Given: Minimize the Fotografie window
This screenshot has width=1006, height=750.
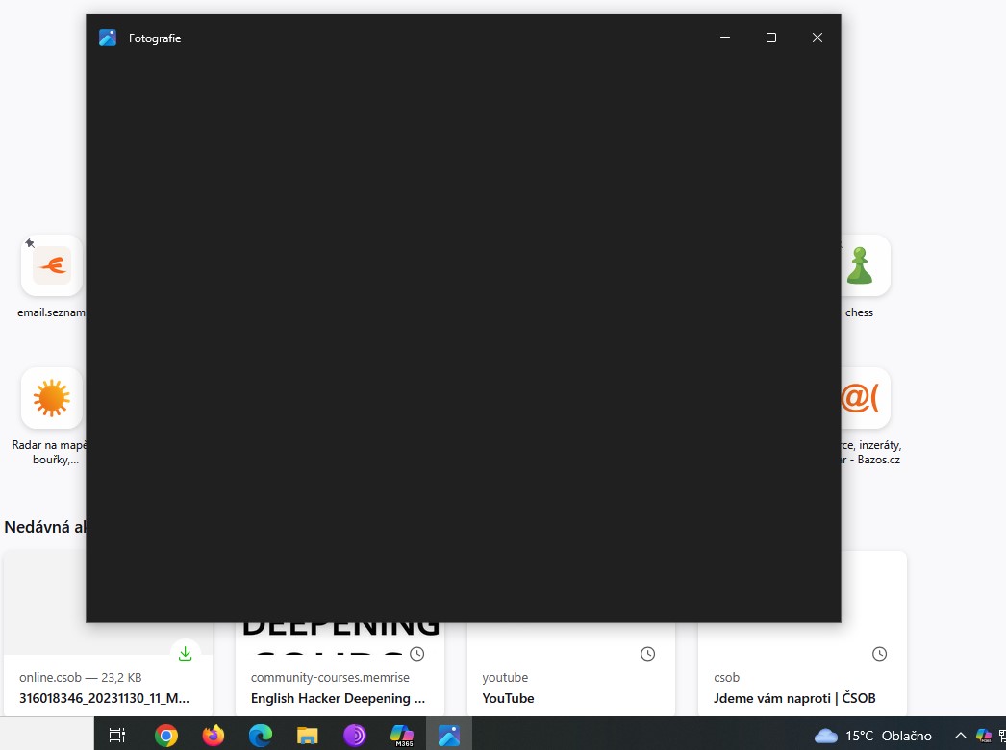Looking at the screenshot, I should [x=725, y=37].
